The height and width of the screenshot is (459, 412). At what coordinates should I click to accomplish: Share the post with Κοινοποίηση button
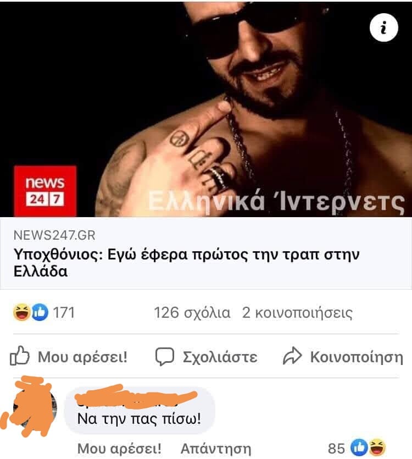[x=343, y=357]
